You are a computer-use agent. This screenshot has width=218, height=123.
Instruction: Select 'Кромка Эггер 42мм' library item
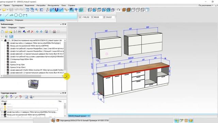pyautogui.click(x=17, y=65)
